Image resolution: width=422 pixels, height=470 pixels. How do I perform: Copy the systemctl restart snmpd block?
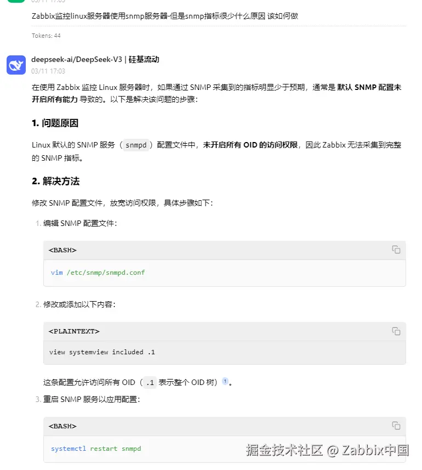click(x=396, y=426)
